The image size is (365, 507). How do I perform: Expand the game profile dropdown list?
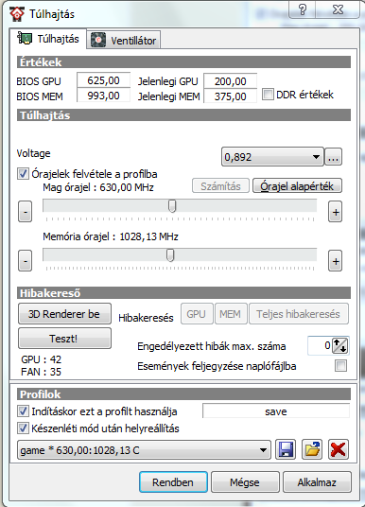(x=144, y=449)
